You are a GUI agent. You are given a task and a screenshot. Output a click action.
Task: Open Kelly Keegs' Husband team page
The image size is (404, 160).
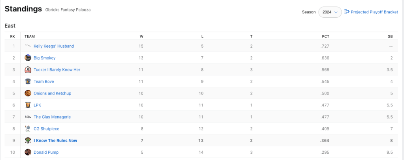(54, 46)
